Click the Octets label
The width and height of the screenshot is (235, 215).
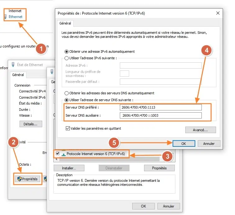(x=25, y=164)
